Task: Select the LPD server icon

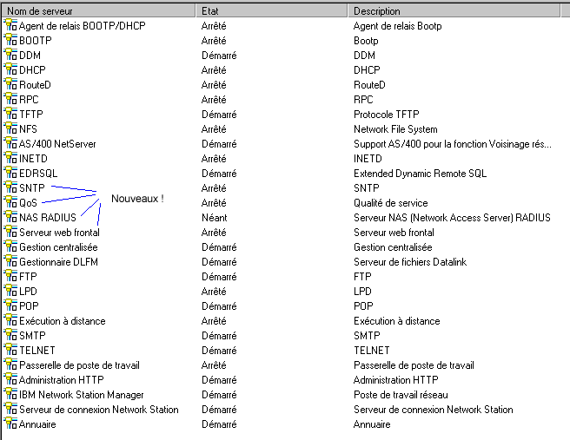Action: click(x=10, y=291)
